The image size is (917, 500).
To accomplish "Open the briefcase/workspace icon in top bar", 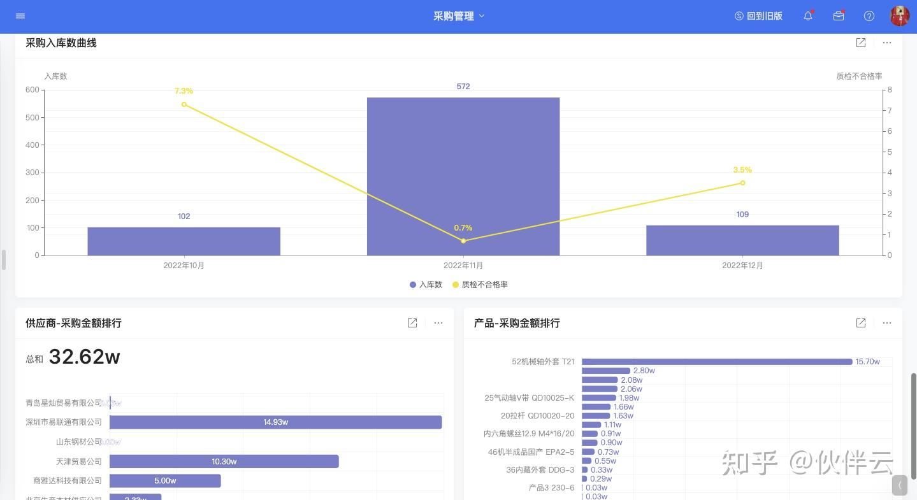I will (x=838, y=16).
